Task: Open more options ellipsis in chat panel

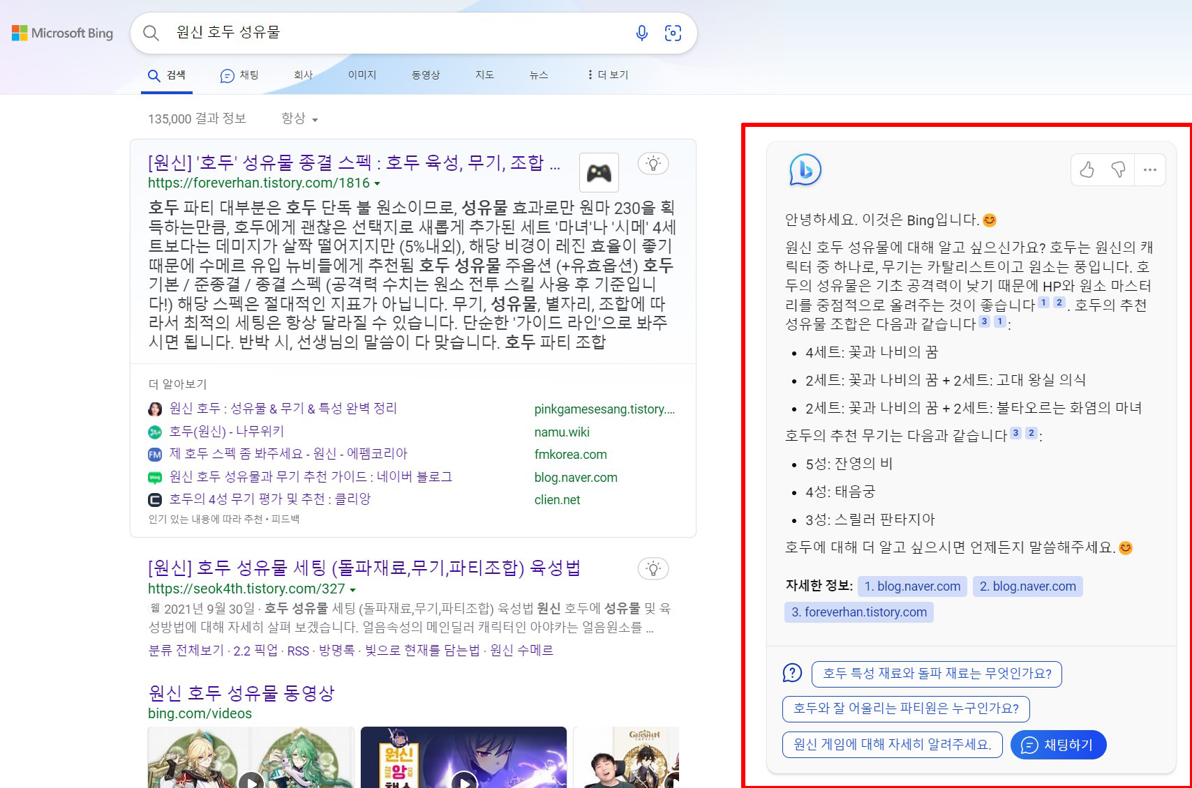Action: 1150,169
